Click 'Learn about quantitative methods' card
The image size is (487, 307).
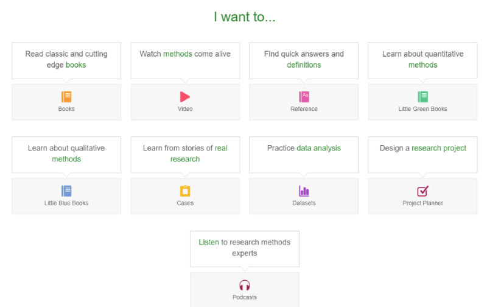422,60
